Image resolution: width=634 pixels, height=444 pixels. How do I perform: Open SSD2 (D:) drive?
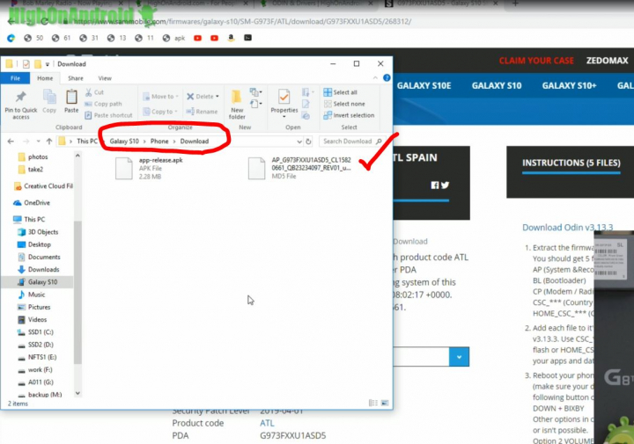coord(35,345)
